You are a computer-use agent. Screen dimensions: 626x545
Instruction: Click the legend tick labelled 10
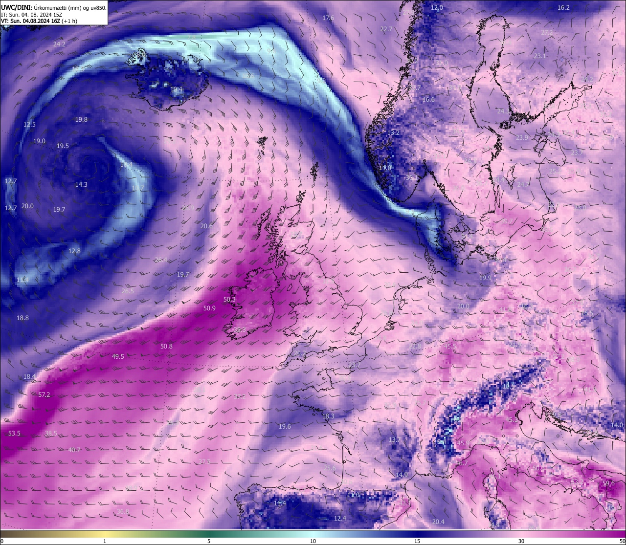[313, 541]
